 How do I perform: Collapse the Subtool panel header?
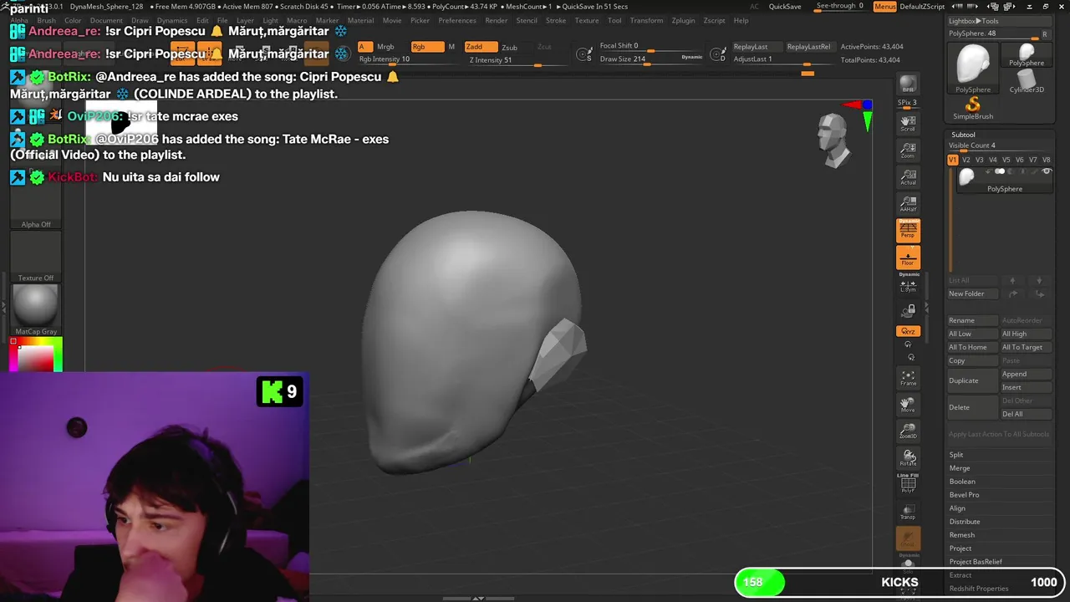click(963, 135)
